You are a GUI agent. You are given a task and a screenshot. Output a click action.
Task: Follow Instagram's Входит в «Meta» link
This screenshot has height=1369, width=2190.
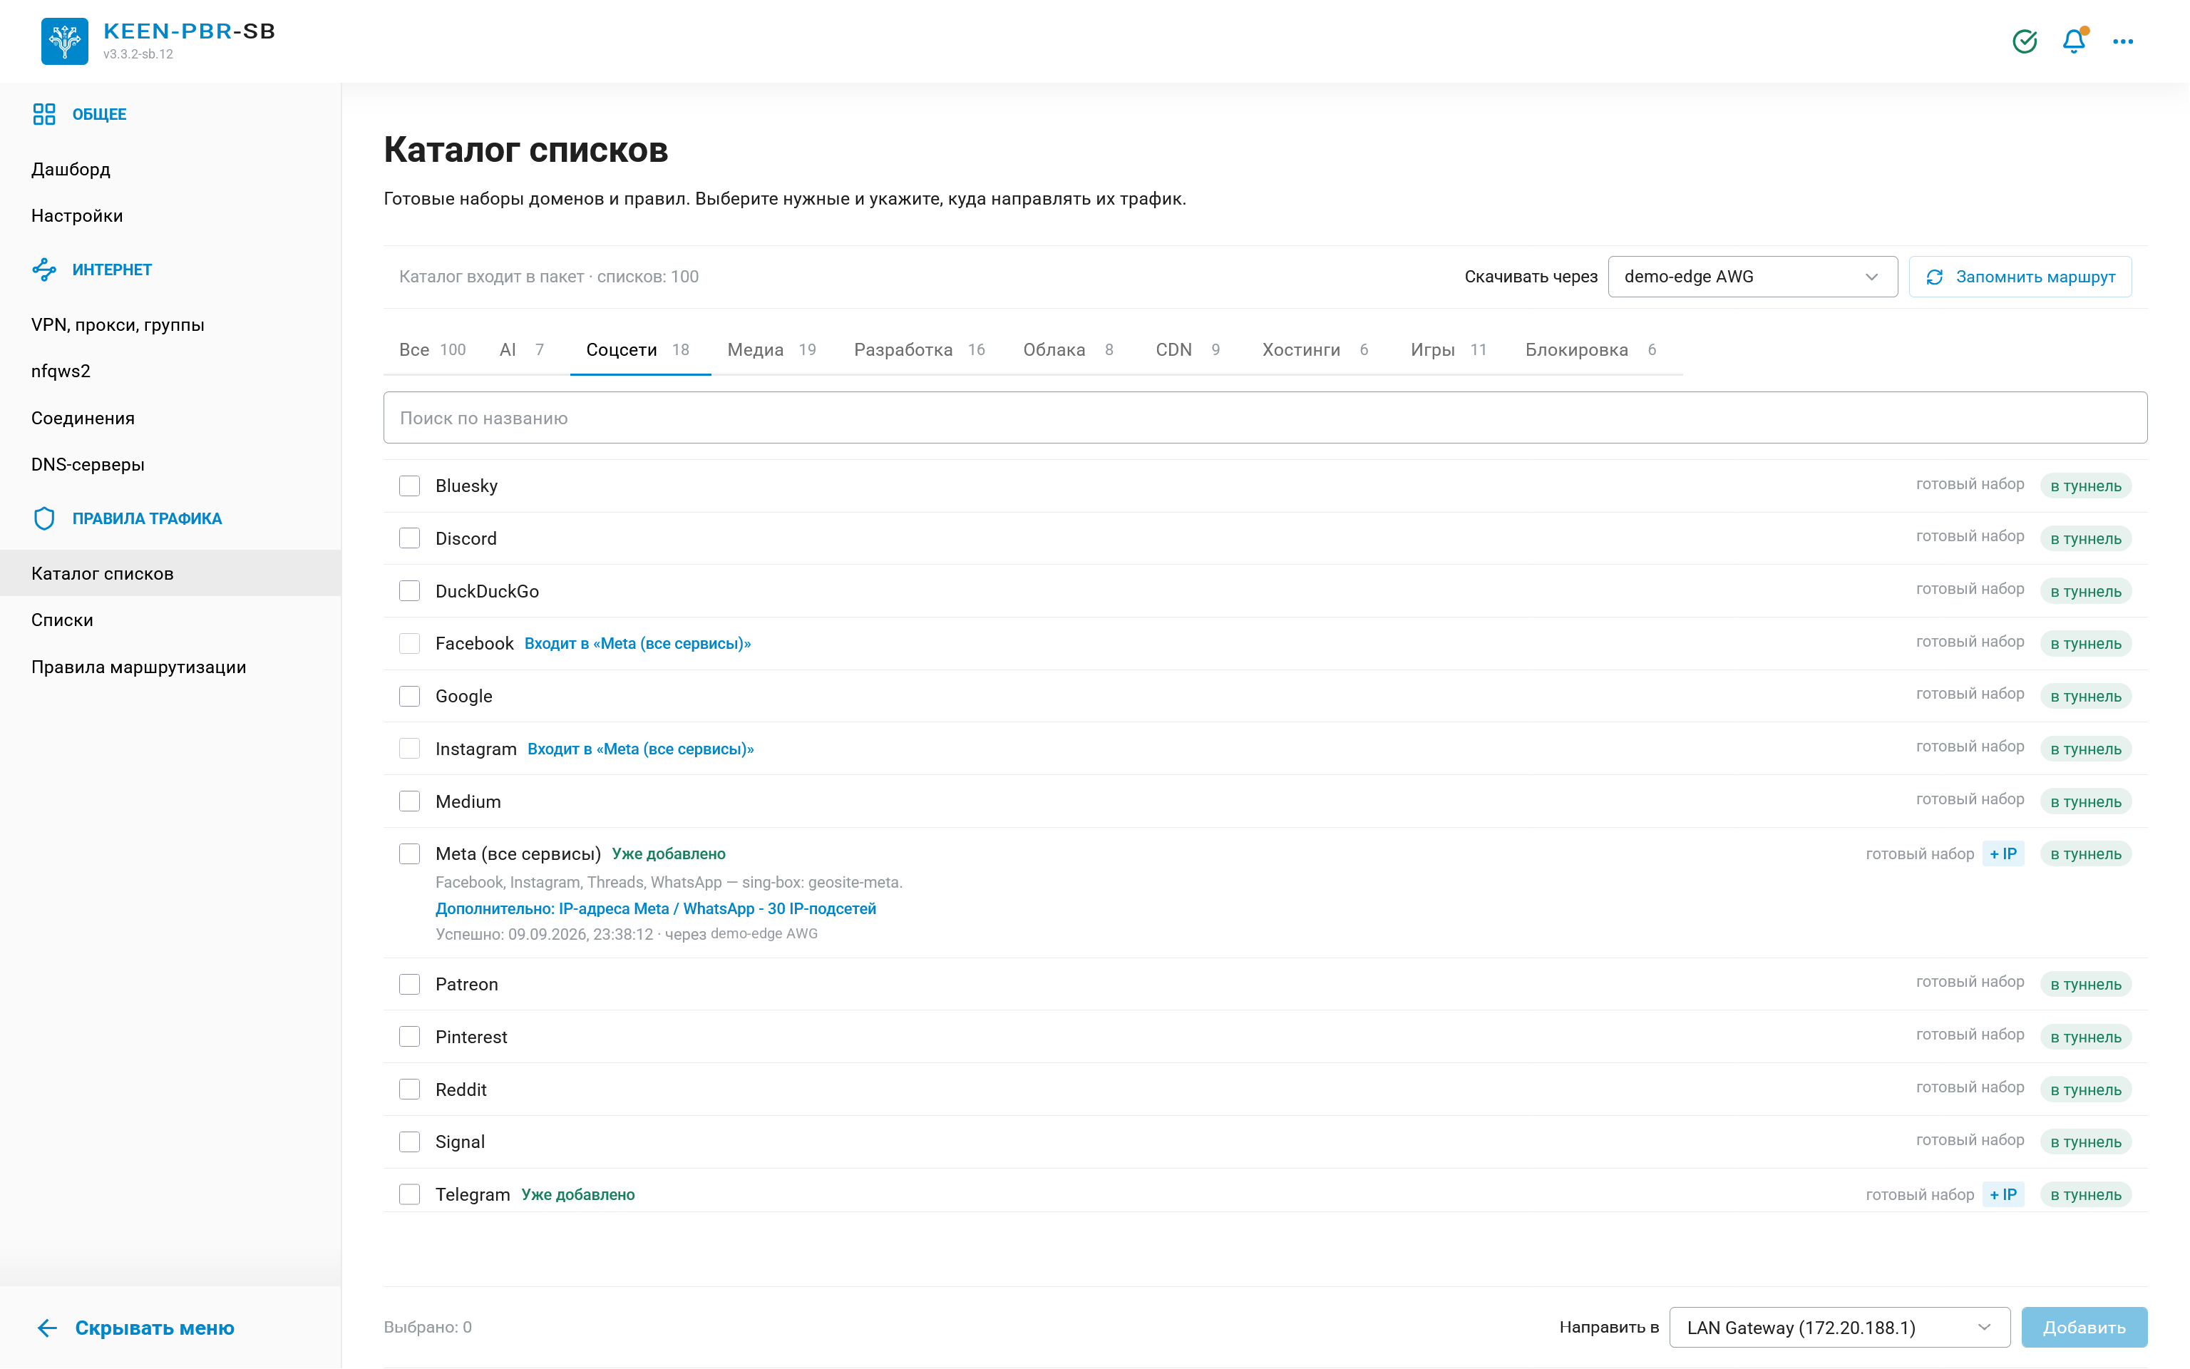point(641,749)
